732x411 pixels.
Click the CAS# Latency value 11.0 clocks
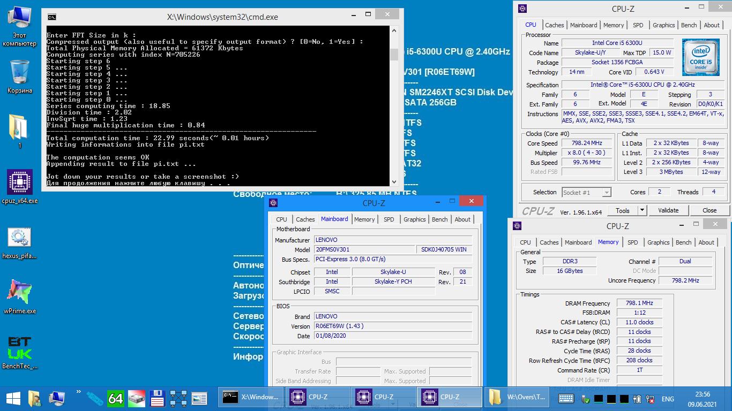(639, 322)
